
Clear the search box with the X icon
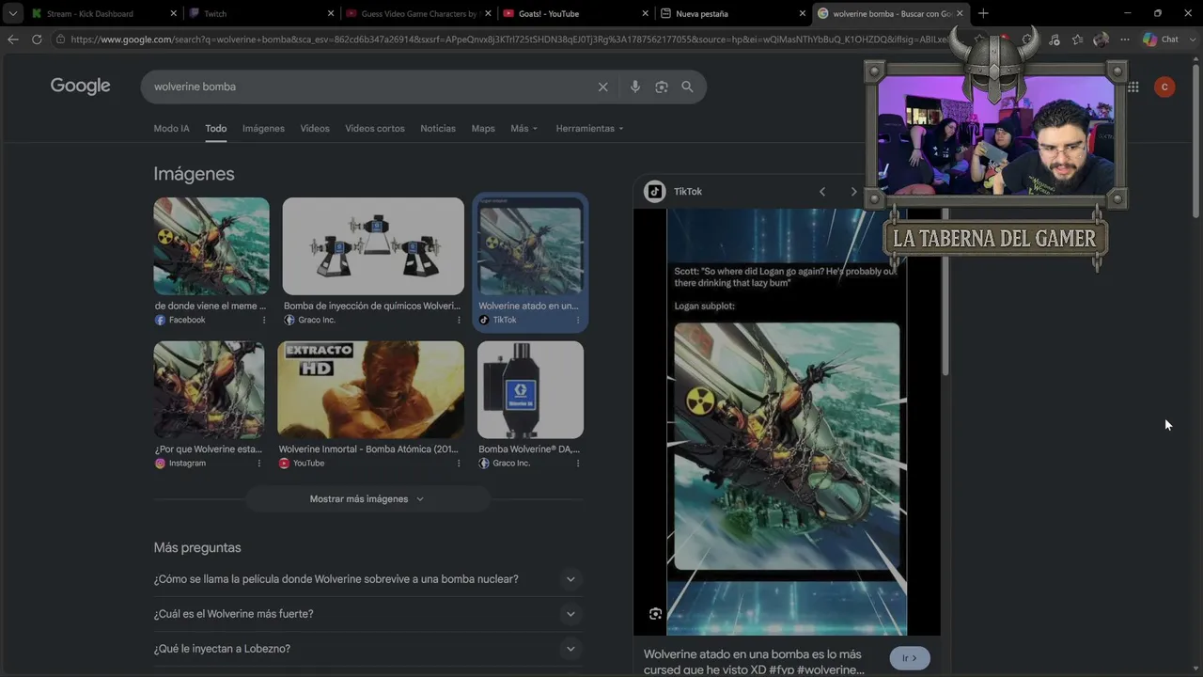pyautogui.click(x=603, y=87)
